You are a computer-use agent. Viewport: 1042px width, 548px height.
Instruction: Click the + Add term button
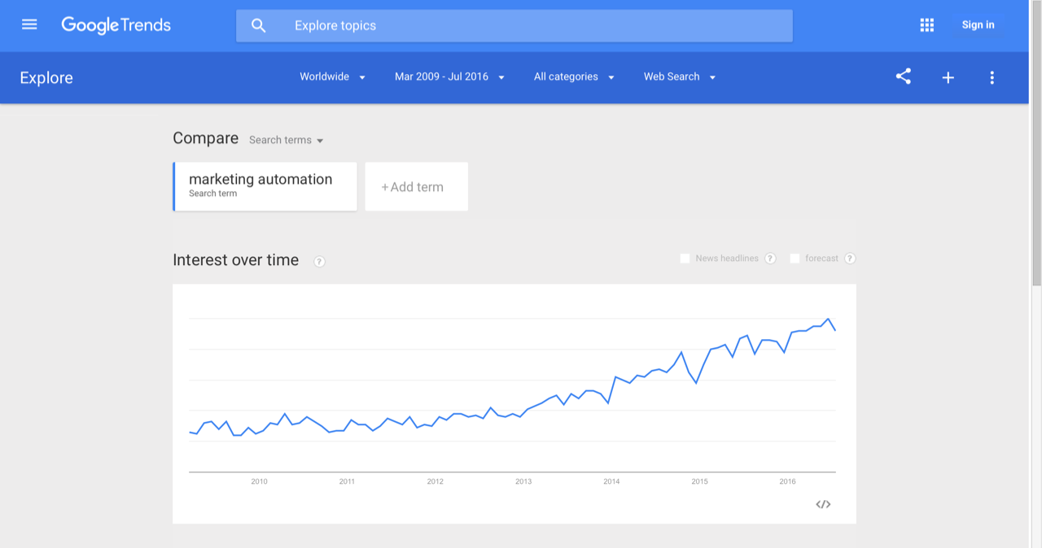(417, 187)
